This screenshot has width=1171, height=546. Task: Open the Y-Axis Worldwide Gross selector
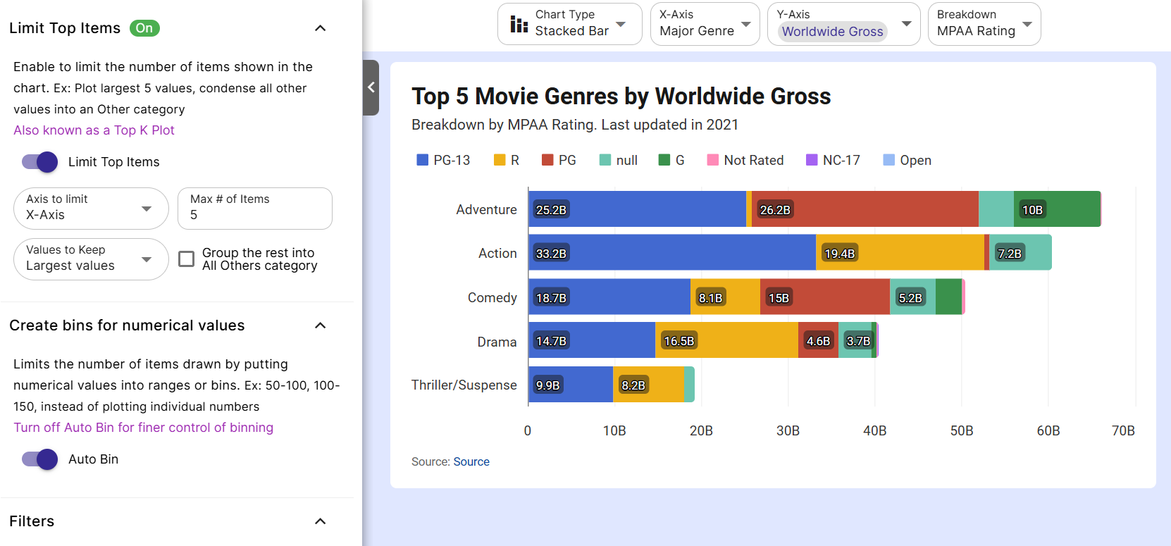843,24
